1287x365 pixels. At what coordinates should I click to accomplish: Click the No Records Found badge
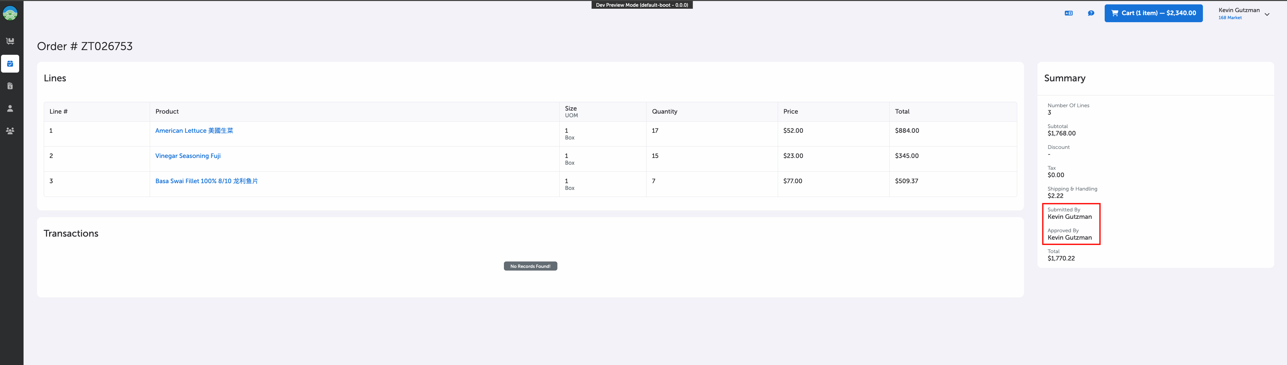pyautogui.click(x=530, y=266)
